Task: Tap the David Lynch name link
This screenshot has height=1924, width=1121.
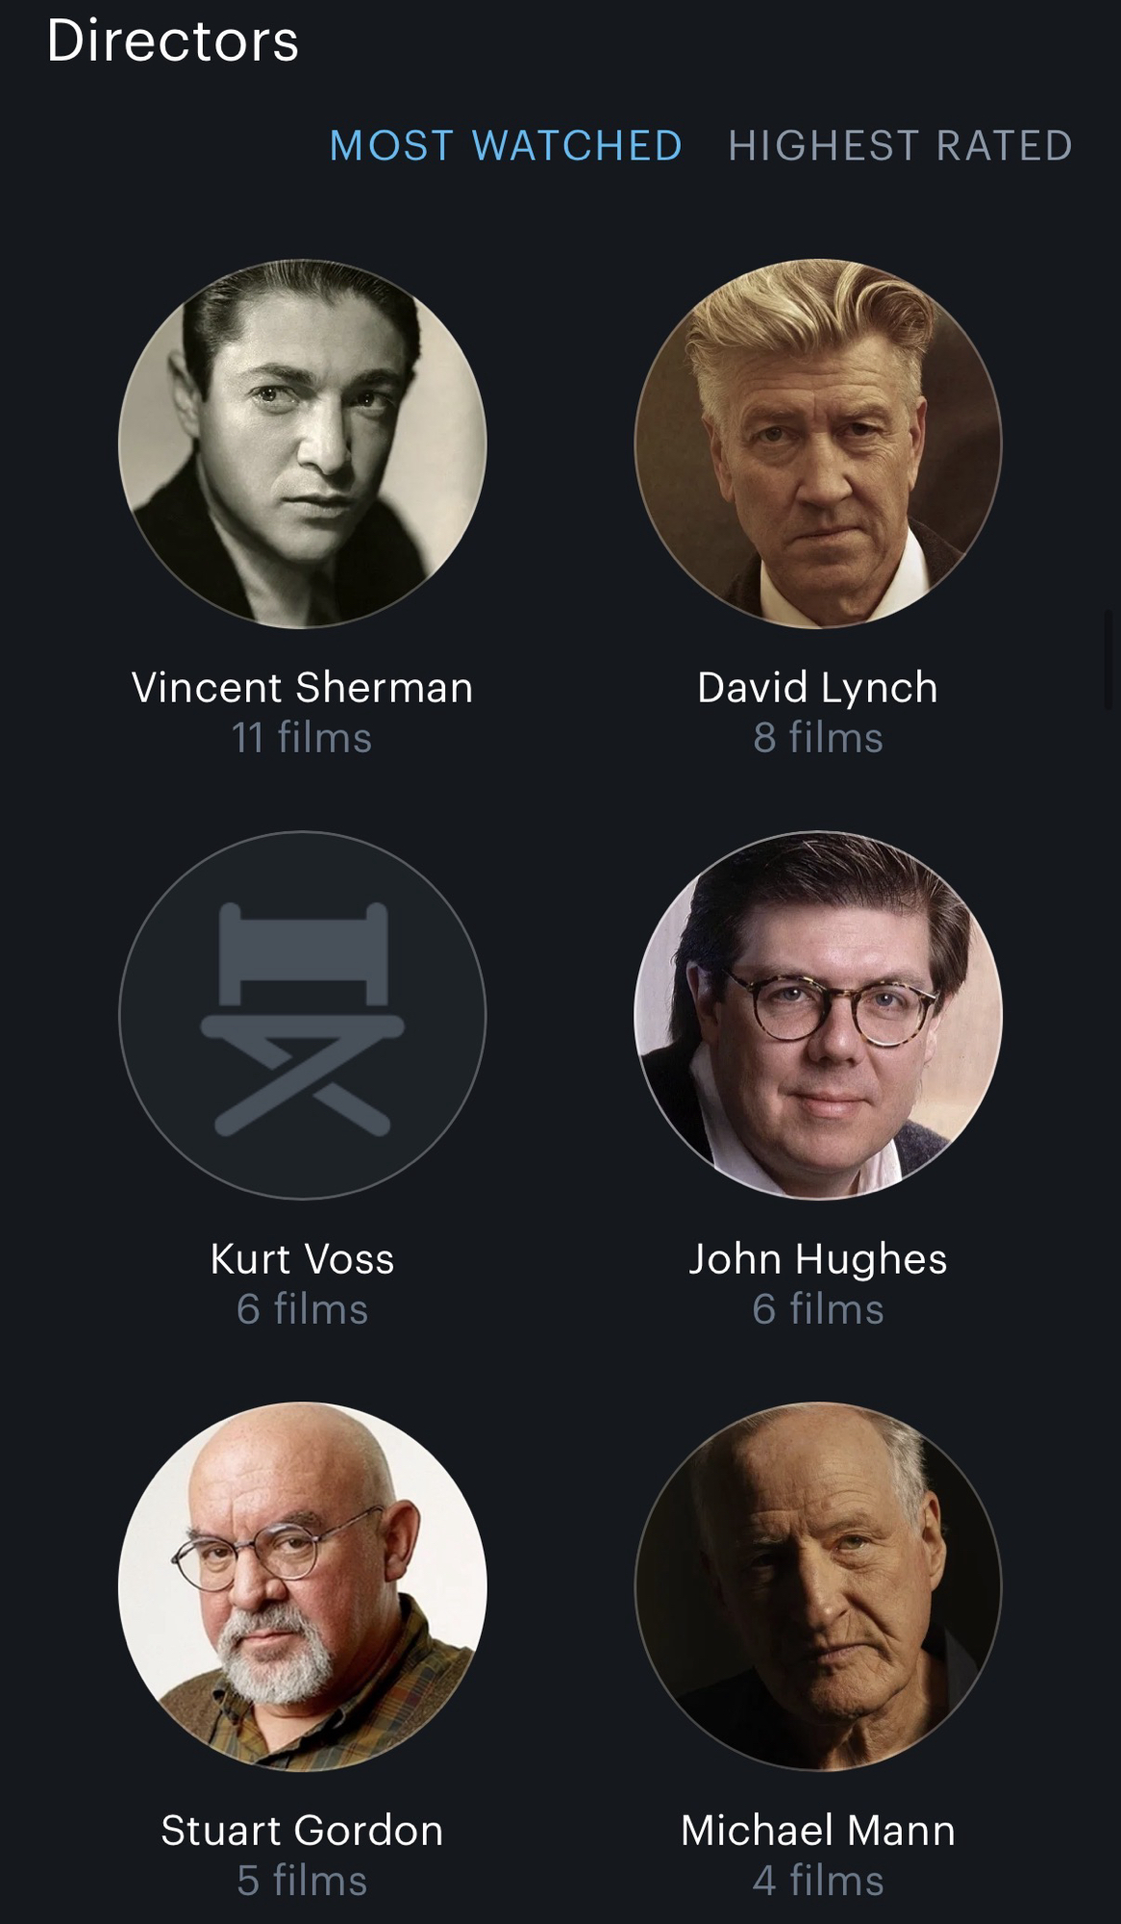Action: click(x=818, y=688)
